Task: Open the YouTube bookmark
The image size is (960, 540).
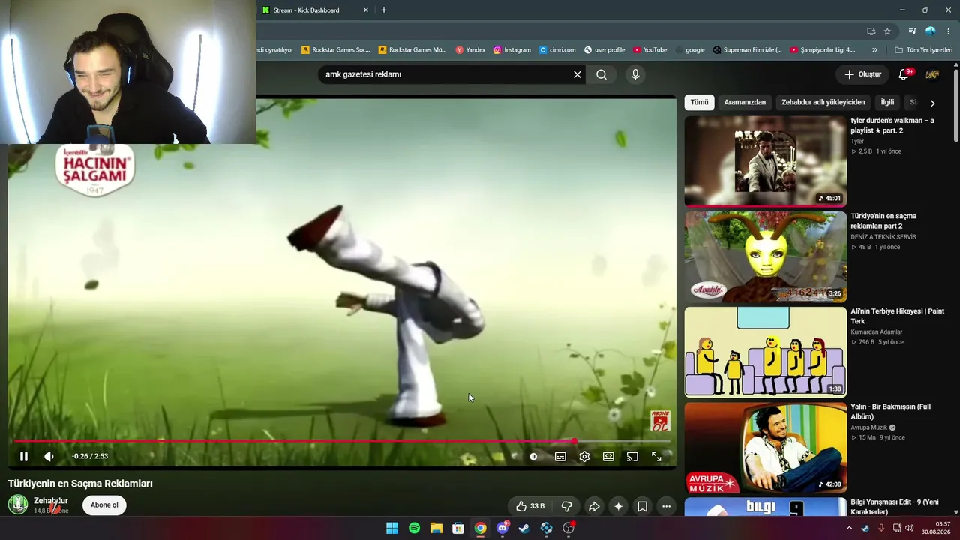Action: click(649, 50)
